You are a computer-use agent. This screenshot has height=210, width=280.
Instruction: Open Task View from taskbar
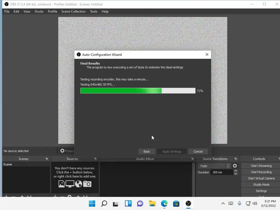coord(116,203)
